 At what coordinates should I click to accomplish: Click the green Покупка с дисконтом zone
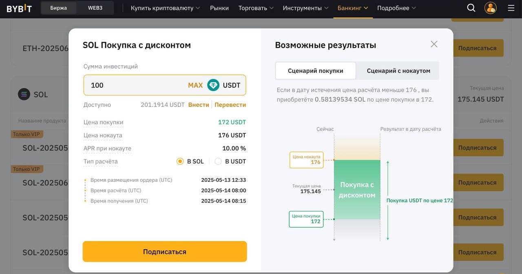(357, 190)
